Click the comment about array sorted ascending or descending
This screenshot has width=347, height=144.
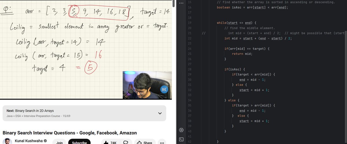(276, 2)
